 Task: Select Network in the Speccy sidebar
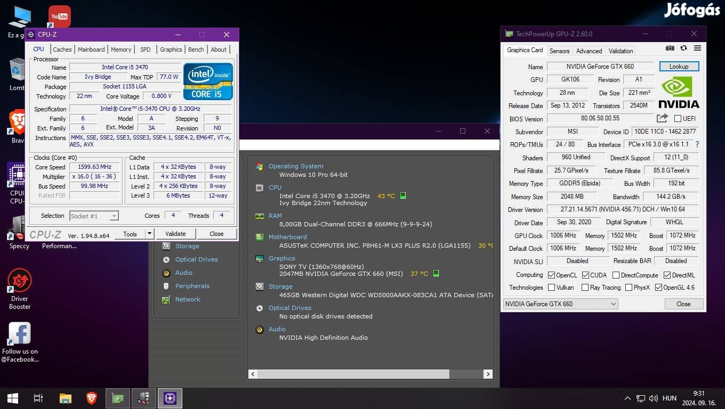[x=188, y=299]
